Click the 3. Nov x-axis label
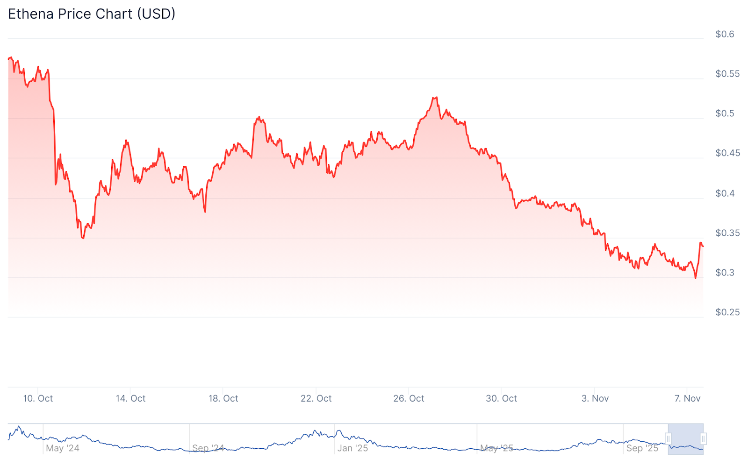748x466 pixels. tap(595, 398)
